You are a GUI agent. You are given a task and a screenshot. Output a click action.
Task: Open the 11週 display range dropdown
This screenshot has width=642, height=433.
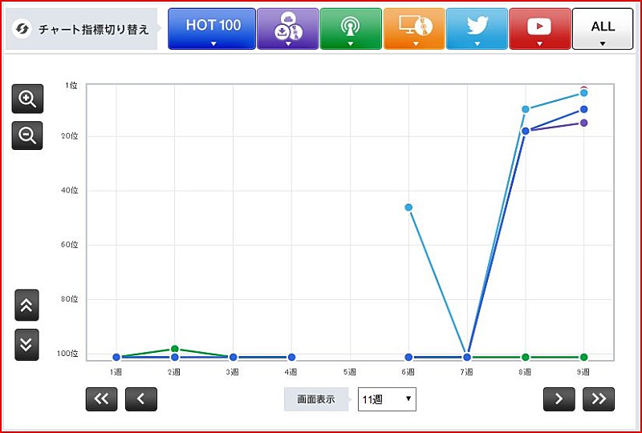(x=387, y=399)
